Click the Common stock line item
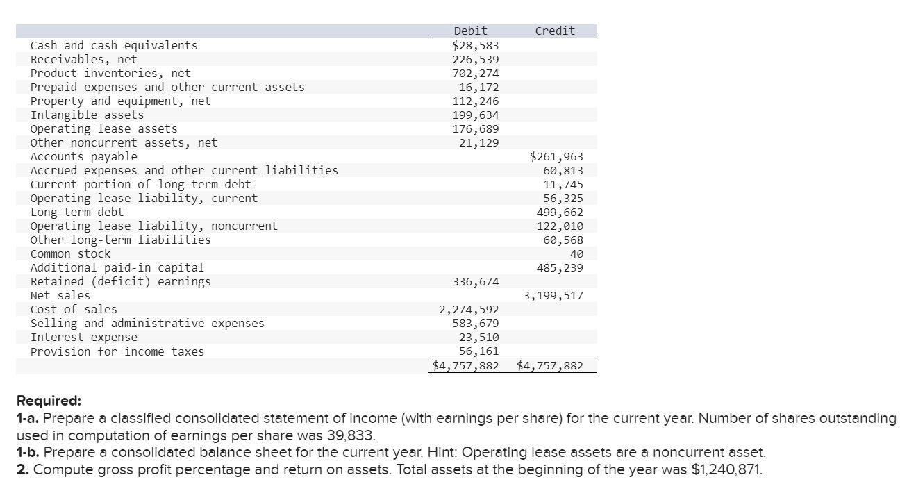This screenshot has width=916, height=491. pos(70,253)
